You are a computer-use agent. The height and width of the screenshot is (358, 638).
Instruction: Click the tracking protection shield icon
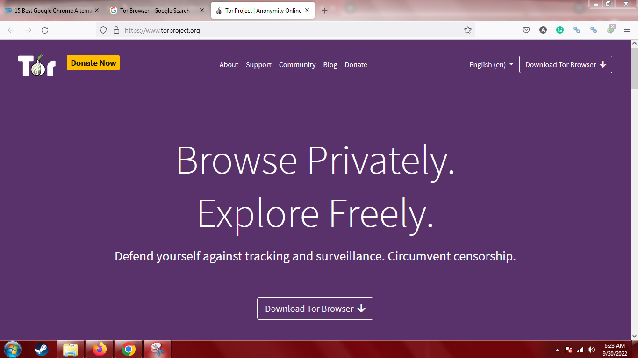[x=104, y=30]
